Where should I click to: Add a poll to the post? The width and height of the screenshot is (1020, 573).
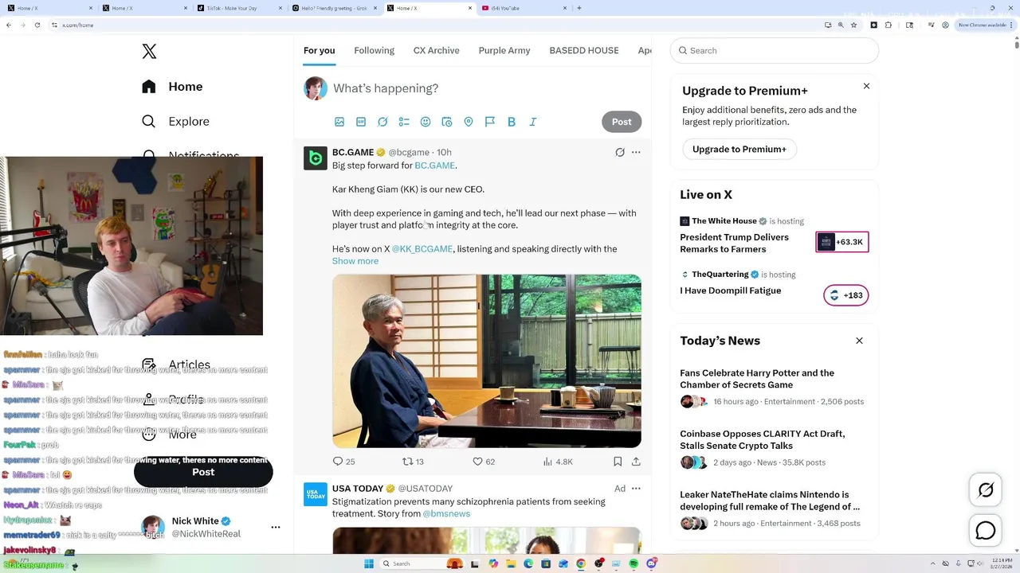point(404,122)
